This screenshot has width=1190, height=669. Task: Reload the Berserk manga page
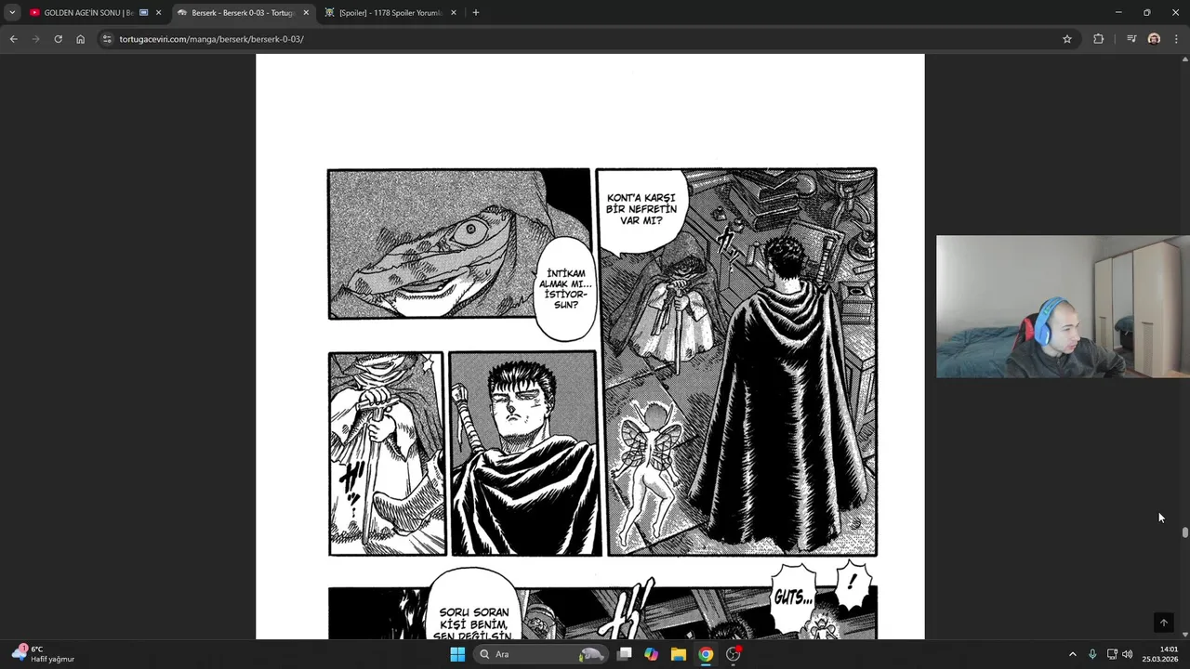point(58,39)
